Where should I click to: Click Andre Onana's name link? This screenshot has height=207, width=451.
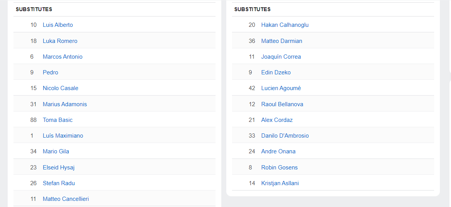[x=278, y=151]
